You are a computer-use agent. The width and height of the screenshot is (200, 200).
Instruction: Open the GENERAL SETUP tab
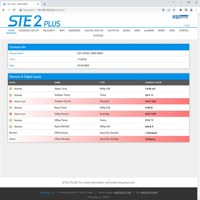pyautogui.click(x=29, y=30)
